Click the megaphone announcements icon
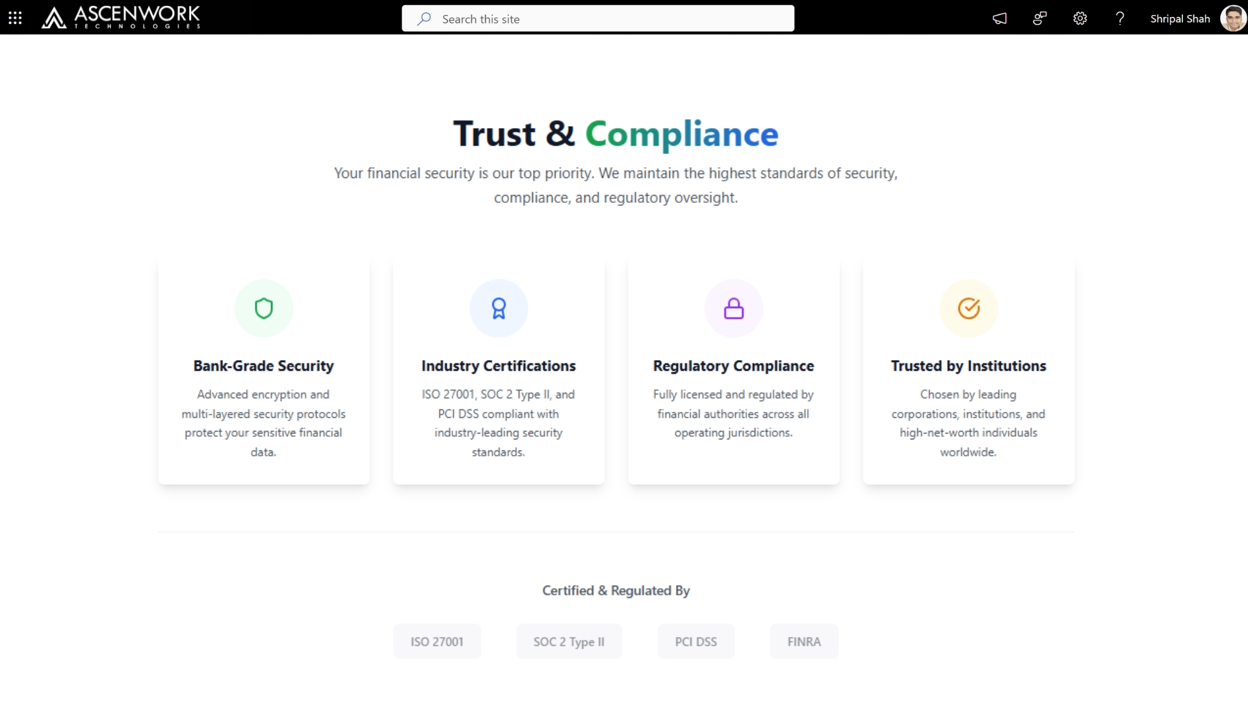1248x702 pixels. pyautogui.click(x=1000, y=18)
